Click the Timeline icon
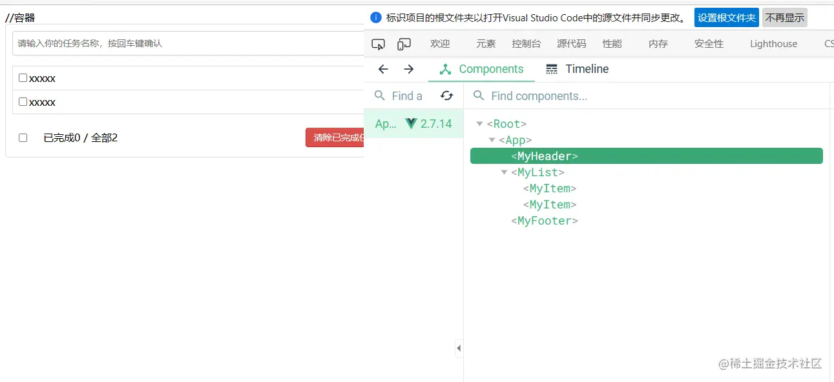The height and width of the screenshot is (382, 834). click(x=552, y=70)
